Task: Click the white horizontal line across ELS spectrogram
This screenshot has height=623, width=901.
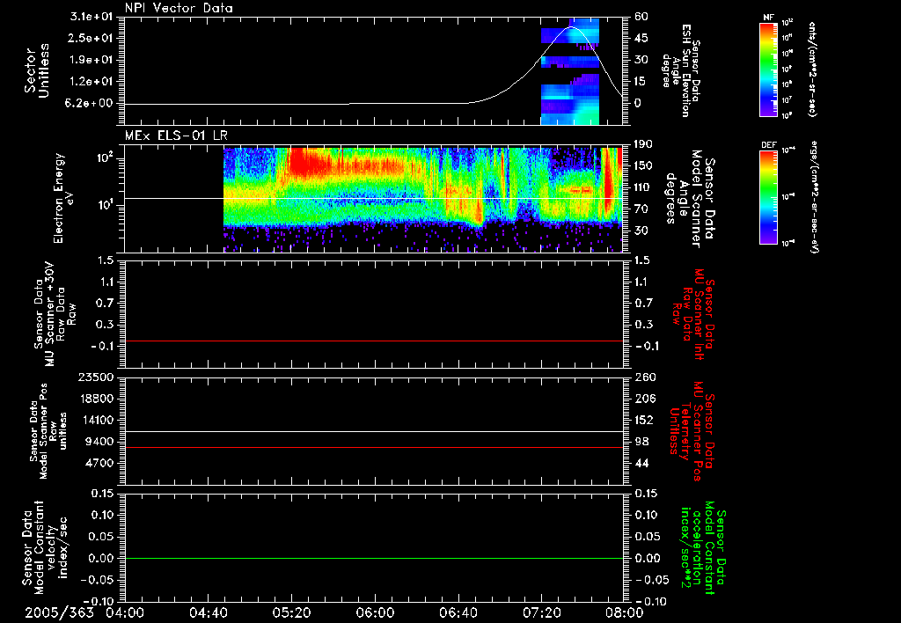Action: tap(374, 198)
